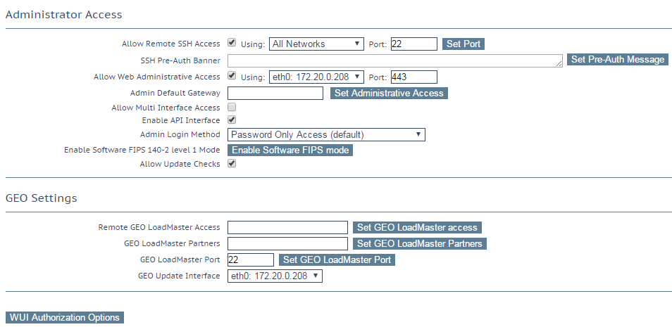Viewport: 672px width, 327px height.
Task: Click Enable Software FIPS mode button
Action: [x=290, y=150]
